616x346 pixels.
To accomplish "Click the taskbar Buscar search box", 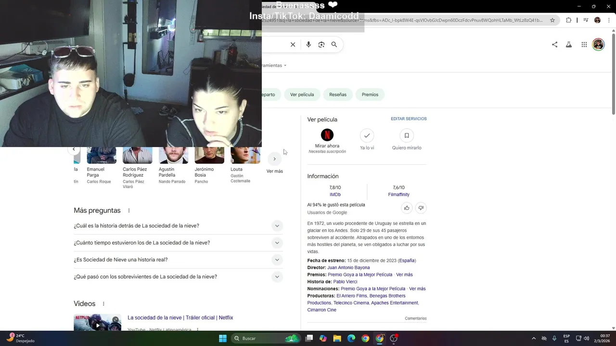I will click(265, 338).
